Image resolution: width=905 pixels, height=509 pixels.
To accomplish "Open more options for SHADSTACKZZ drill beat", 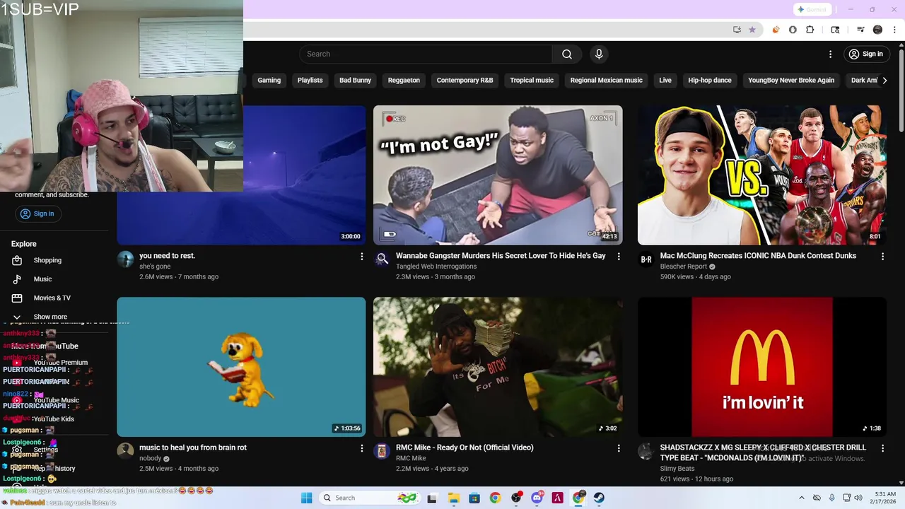I will point(882,448).
